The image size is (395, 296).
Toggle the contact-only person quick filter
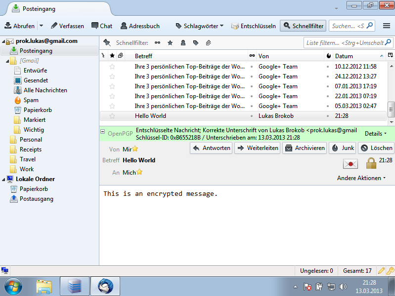coord(183,43)
